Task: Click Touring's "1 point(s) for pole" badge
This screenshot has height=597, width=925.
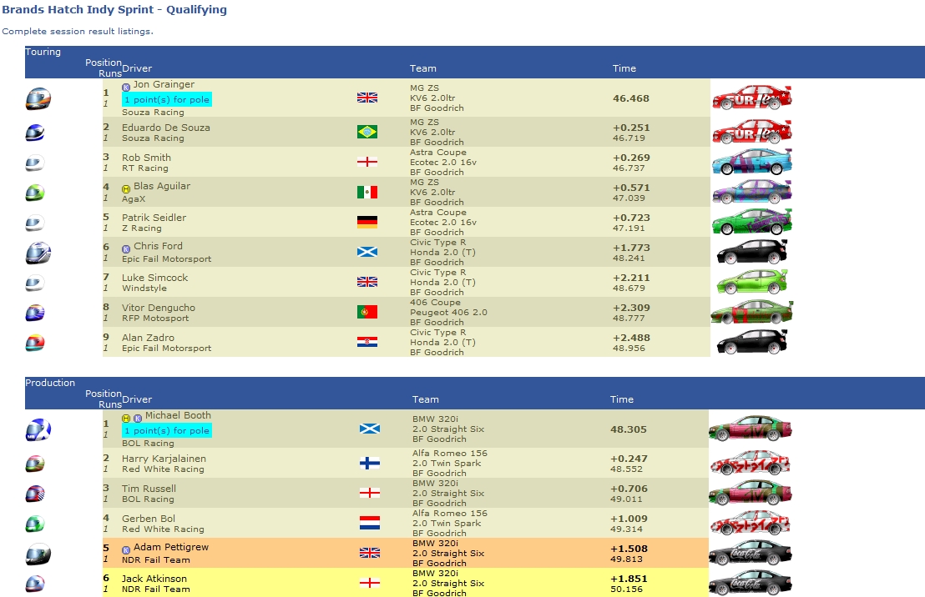Action: pos(167,99)
